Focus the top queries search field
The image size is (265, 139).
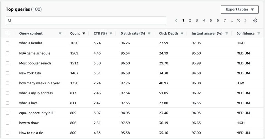pyautogui.click(x=86, y=20)
